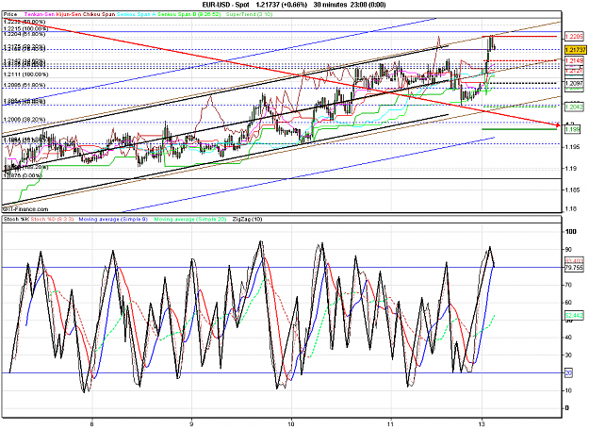Click the 60 stochastic axis label
This screenshot has height=429, width=589.
[568, 303]
